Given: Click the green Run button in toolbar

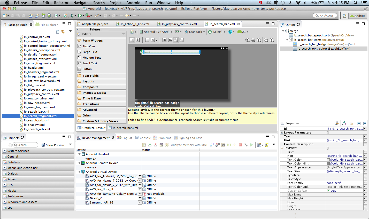Looking at the screenshot, I should tap(80, 15).
